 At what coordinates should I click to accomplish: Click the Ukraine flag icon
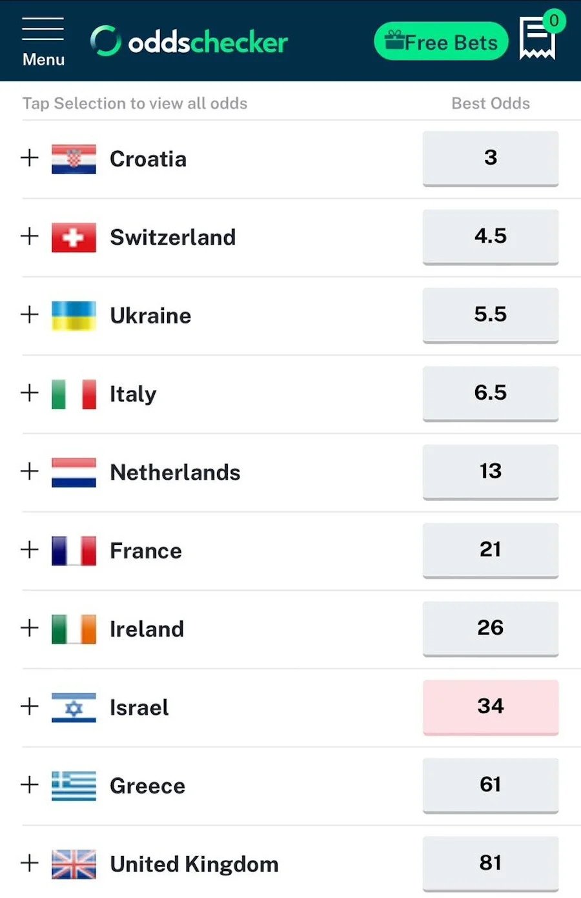(74, 316)
